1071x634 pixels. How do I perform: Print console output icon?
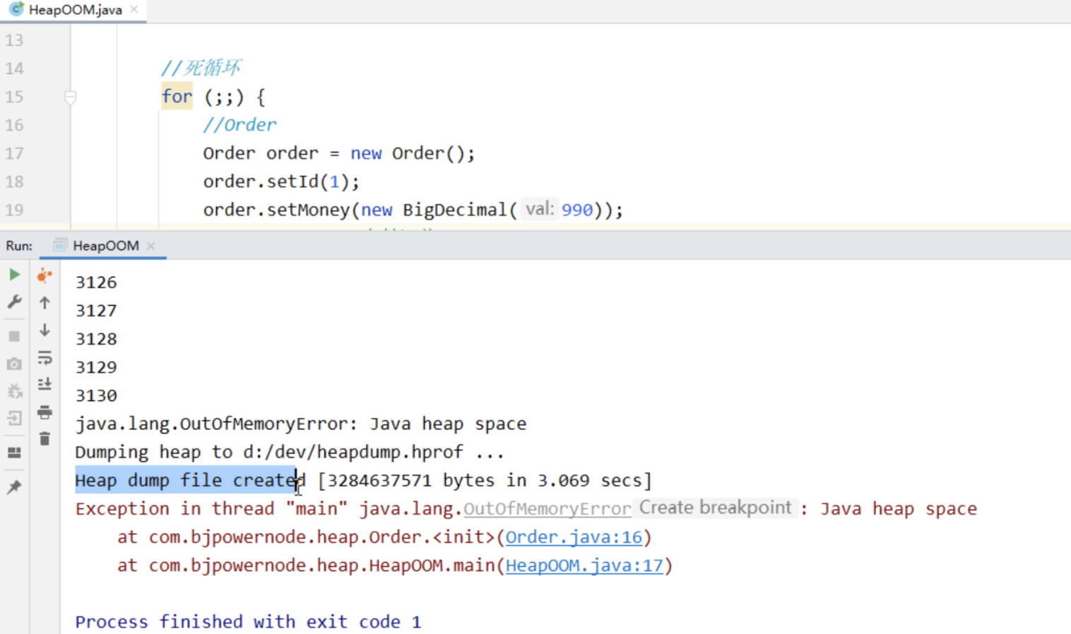pyautogui.click(x=45, y=412)
